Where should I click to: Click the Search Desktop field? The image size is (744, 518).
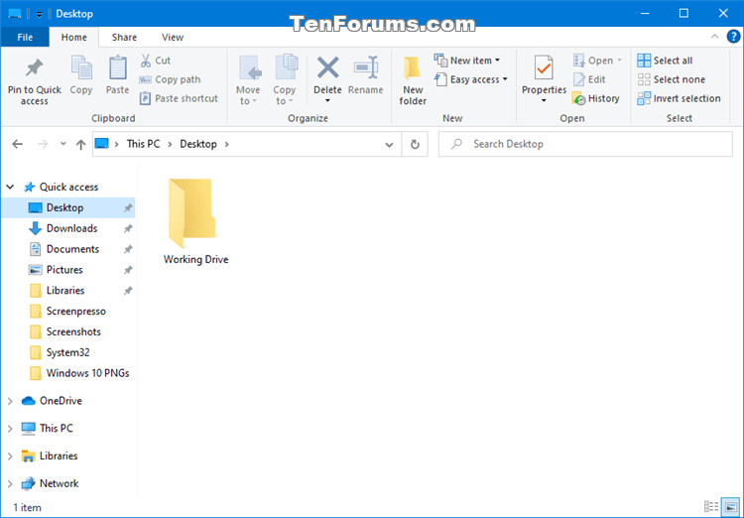(585, 144)
